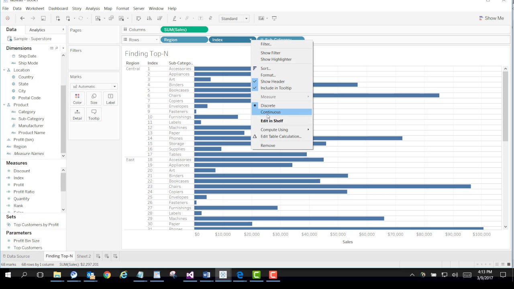Select the Sub-Category dimension field
514x289 pixels.
[31, 119]
